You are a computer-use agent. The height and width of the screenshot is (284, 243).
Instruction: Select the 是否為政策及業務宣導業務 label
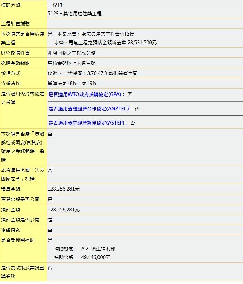click(x=22, y=272)
